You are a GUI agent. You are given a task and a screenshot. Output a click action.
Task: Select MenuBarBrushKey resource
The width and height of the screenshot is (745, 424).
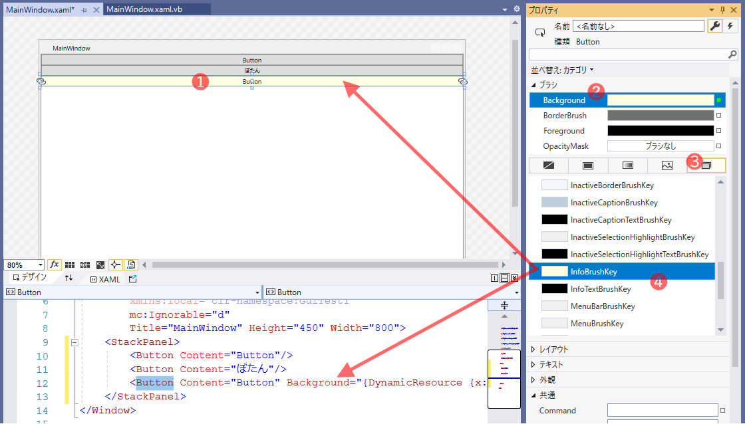622,306
